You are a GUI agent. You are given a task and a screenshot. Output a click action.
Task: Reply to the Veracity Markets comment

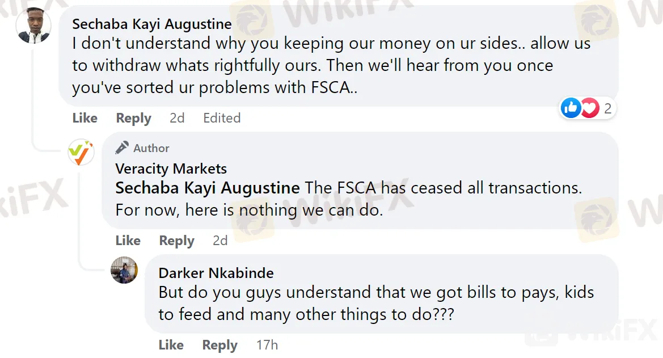click(x=177, y=241)
